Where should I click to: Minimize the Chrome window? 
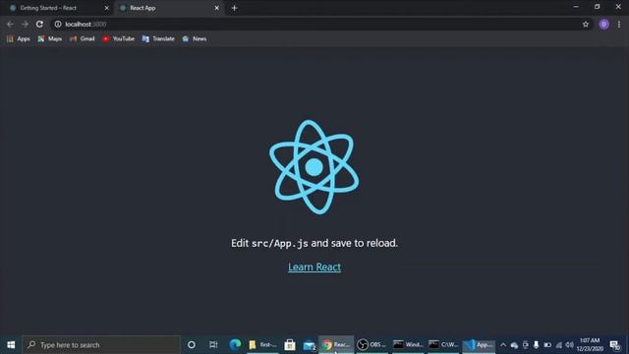(x=576, y=7)
